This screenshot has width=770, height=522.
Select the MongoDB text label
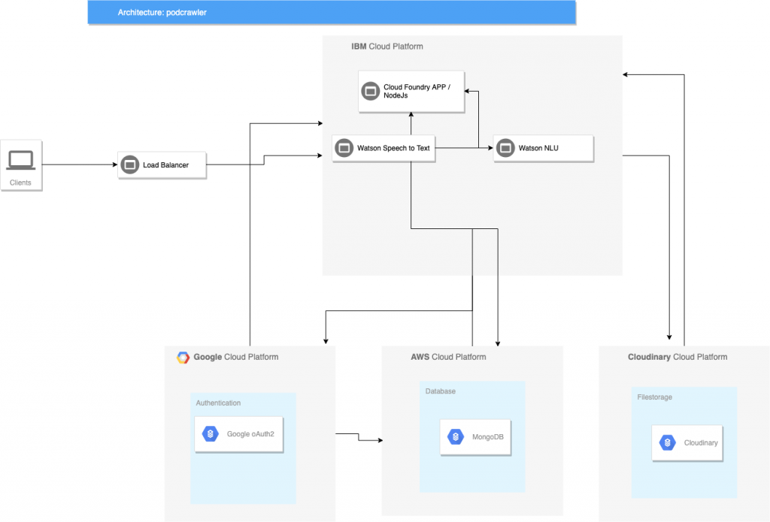click(488, 437)
